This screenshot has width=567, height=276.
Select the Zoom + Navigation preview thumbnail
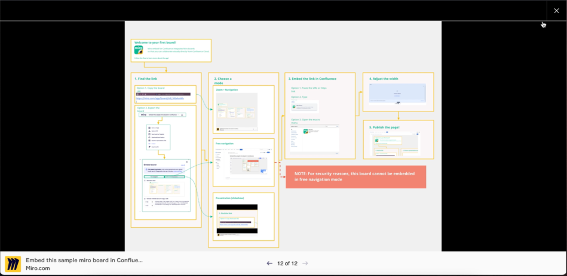click(x=237, y=110)
